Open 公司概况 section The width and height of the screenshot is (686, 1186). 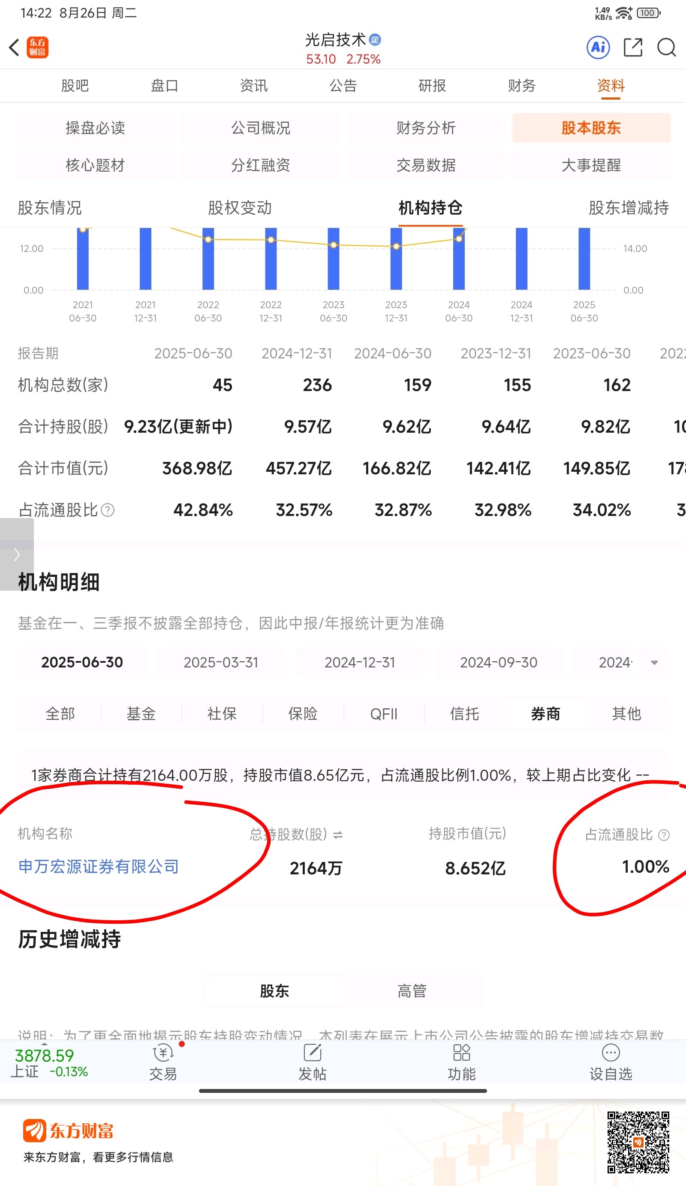[x=261, y=127]
